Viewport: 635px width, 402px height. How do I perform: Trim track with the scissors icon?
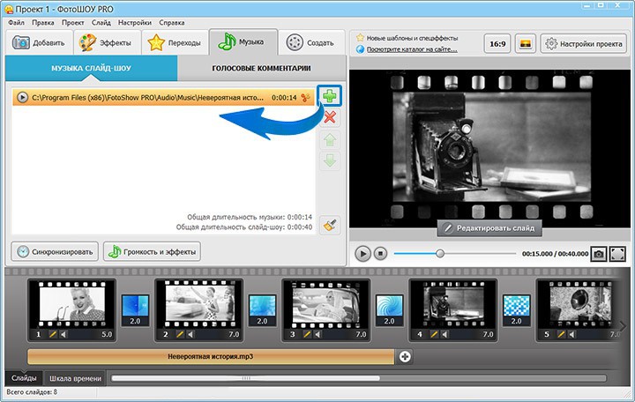306,98
